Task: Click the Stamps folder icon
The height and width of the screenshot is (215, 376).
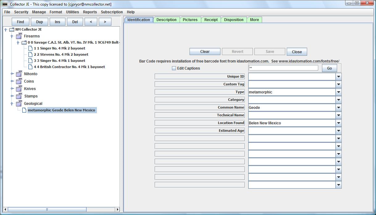Action: coord(19,96)
